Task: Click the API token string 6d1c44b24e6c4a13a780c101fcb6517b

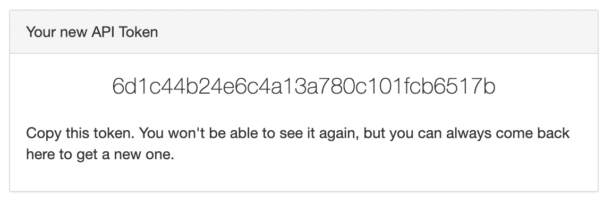Action: pos(304,86)
